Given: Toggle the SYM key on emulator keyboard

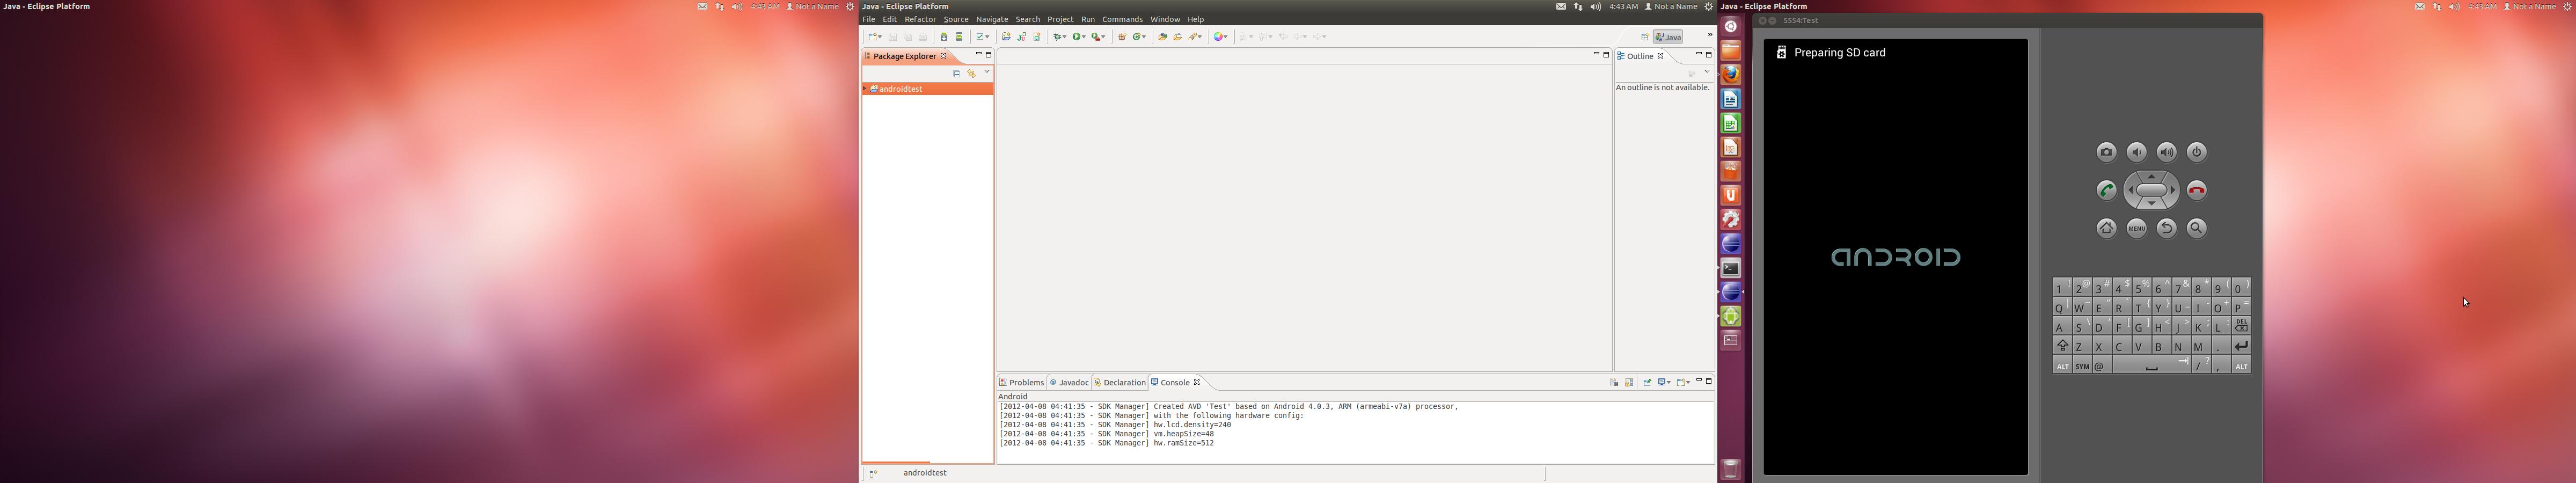Looking at the screenshot, I should 2082,366.
